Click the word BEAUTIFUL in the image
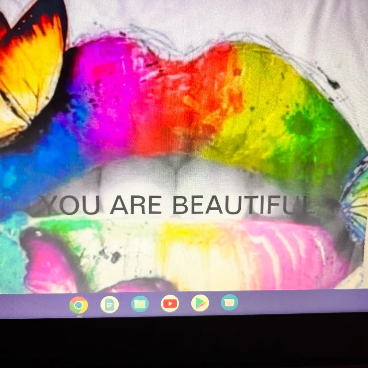Viewport: 368px width, 368px height. (244, 205)
